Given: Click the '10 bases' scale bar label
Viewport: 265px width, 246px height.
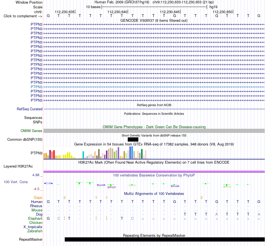Looking at the screenshot, I should (93, 7).
